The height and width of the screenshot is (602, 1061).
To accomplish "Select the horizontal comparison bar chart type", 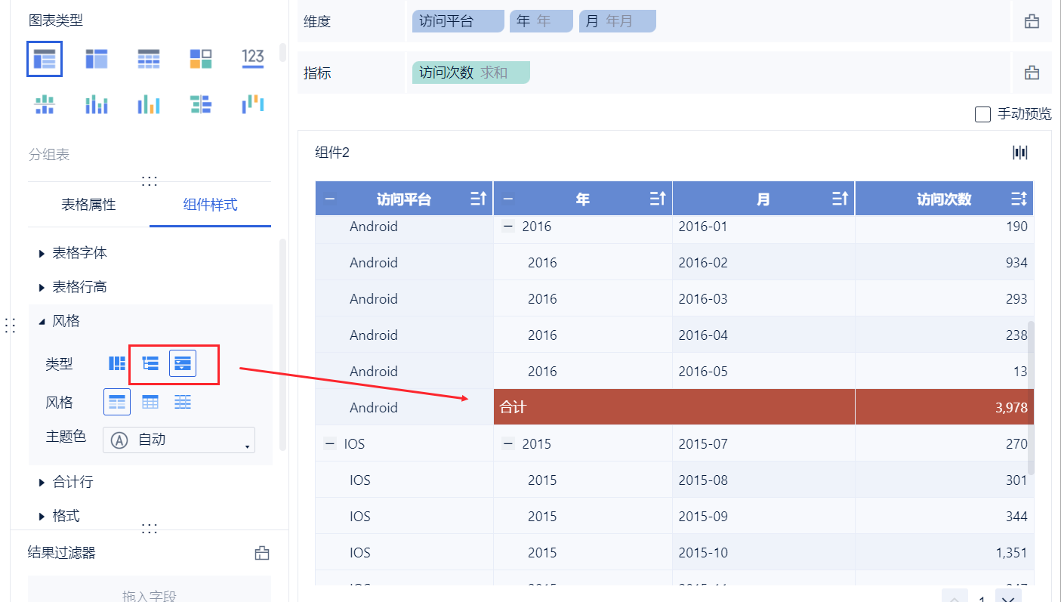I will pyautogui.click(x=201, y=104).
